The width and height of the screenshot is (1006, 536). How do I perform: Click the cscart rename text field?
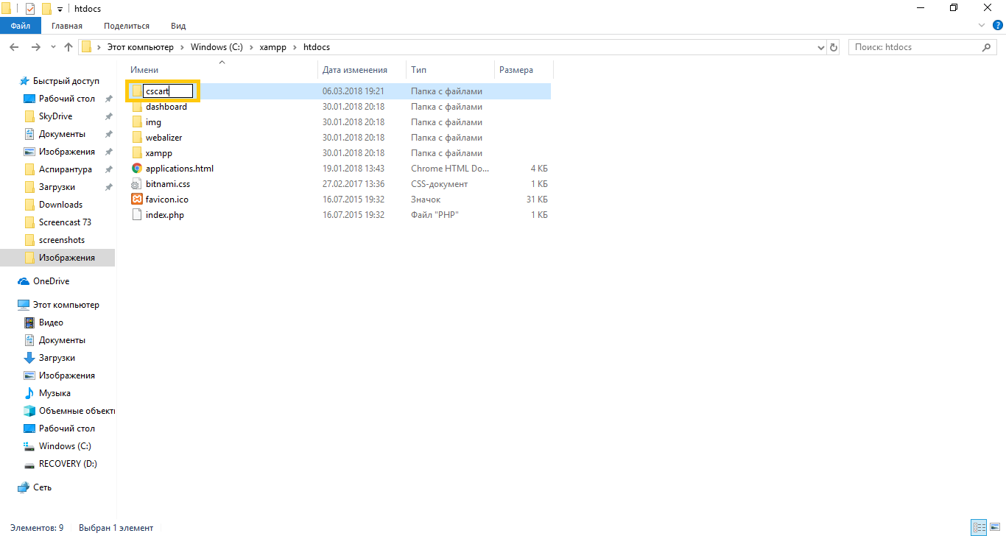pos(168,91)
